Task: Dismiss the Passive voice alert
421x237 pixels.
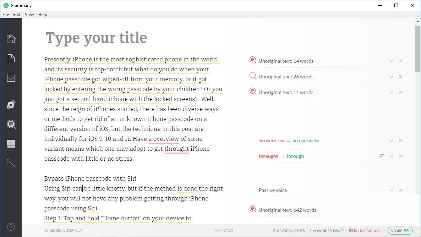Action: click(401, 190)
